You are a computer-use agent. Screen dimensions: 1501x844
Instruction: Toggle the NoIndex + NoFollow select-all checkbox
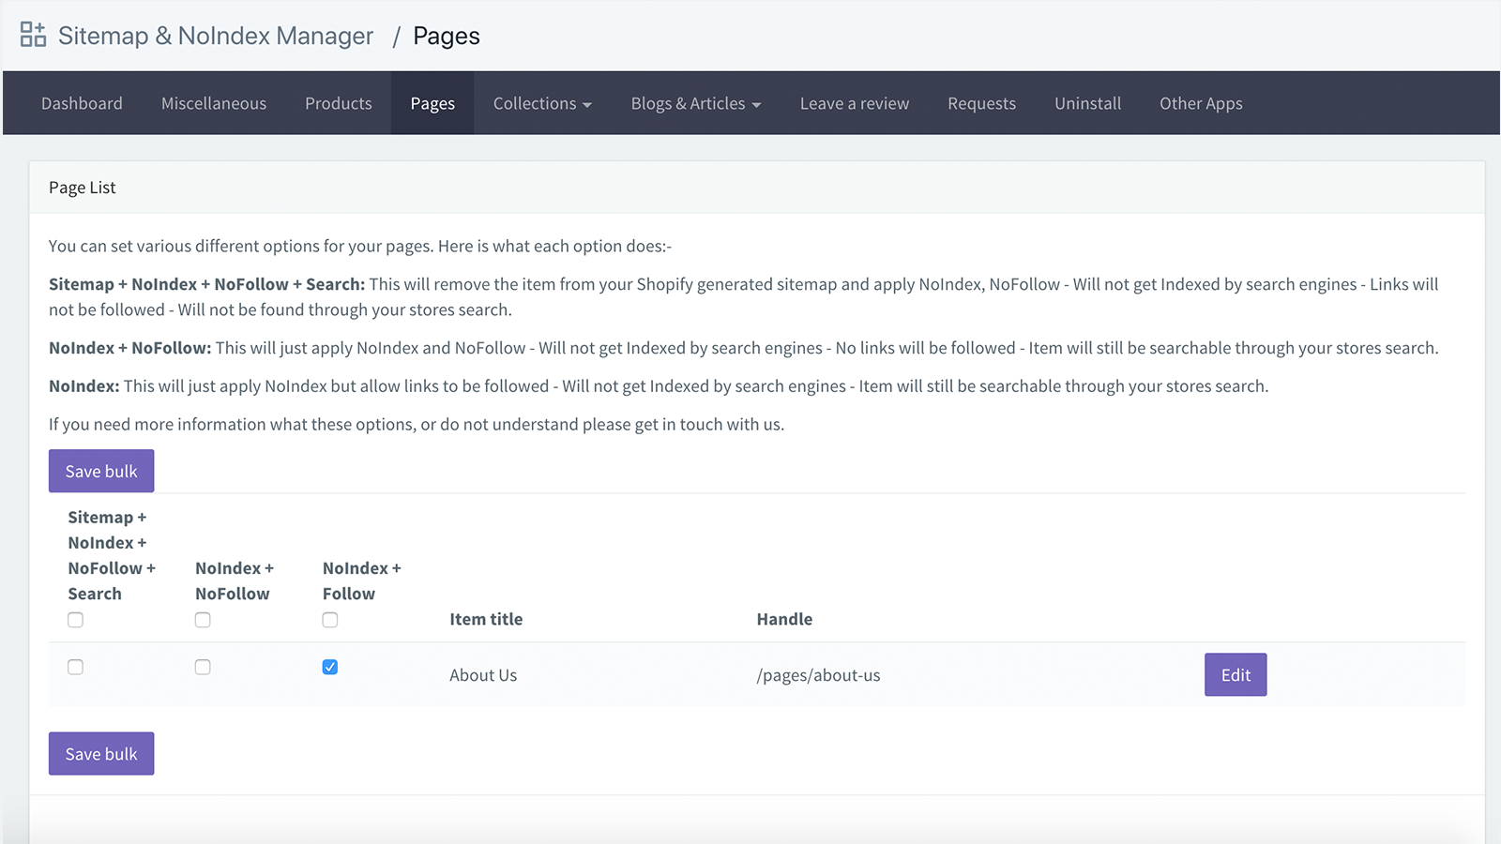pos(203,619)
